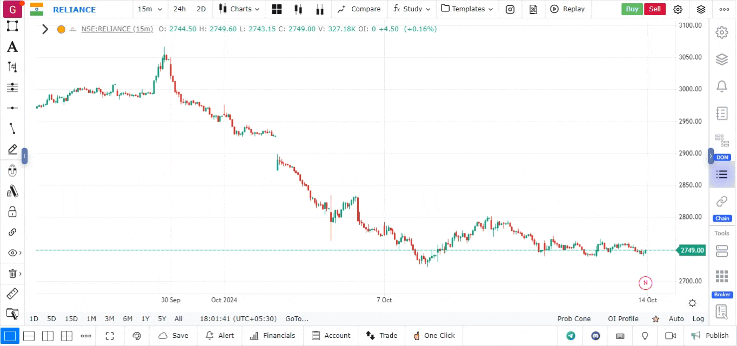Expand the Study indicators dropdown

click(x=412, y=9)
